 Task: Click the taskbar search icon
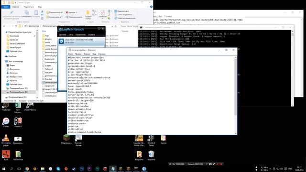[x=11, y=169]
